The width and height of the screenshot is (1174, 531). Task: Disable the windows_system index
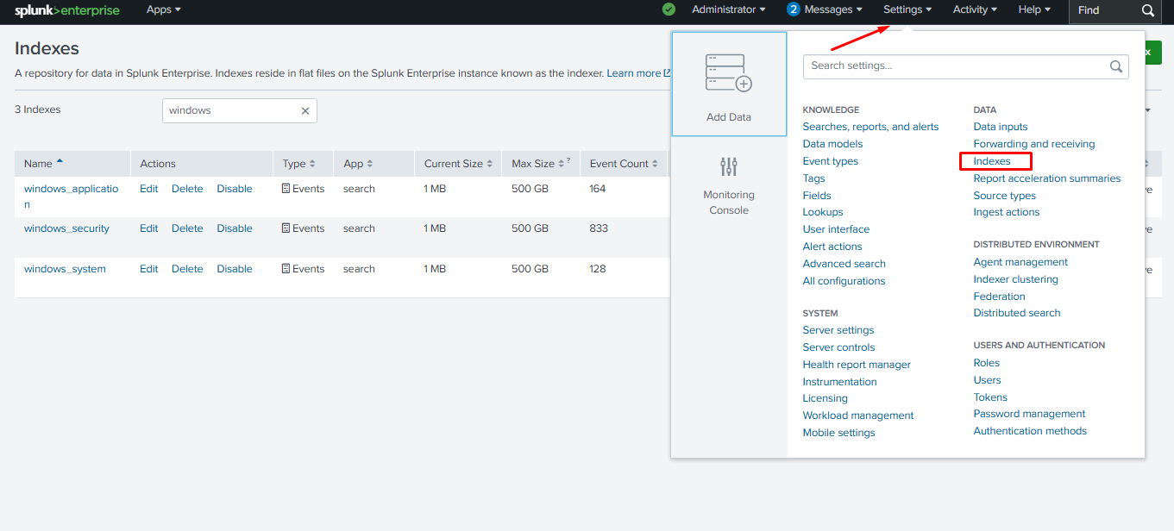tap(235, 268)
